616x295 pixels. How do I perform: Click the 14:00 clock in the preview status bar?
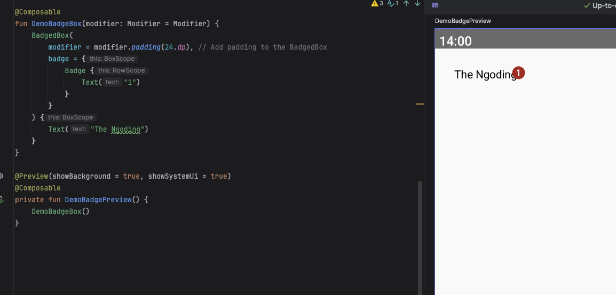(455, 41)
